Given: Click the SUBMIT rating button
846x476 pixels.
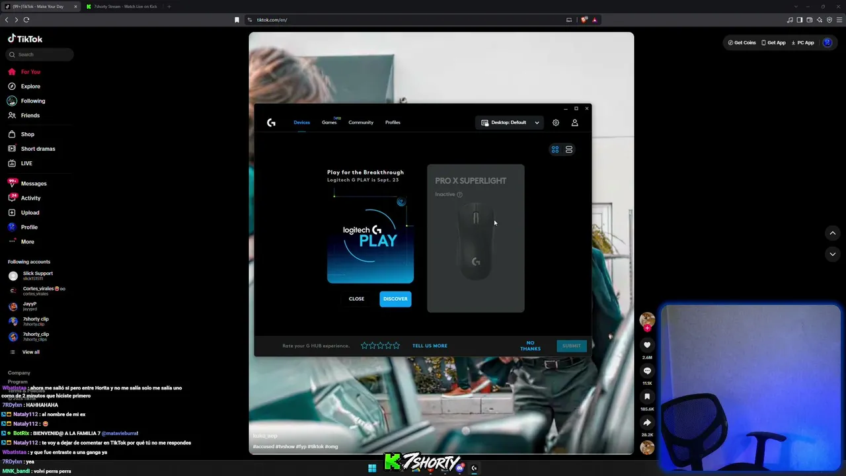Looking at the screenshot, I should tap(572, 346).
